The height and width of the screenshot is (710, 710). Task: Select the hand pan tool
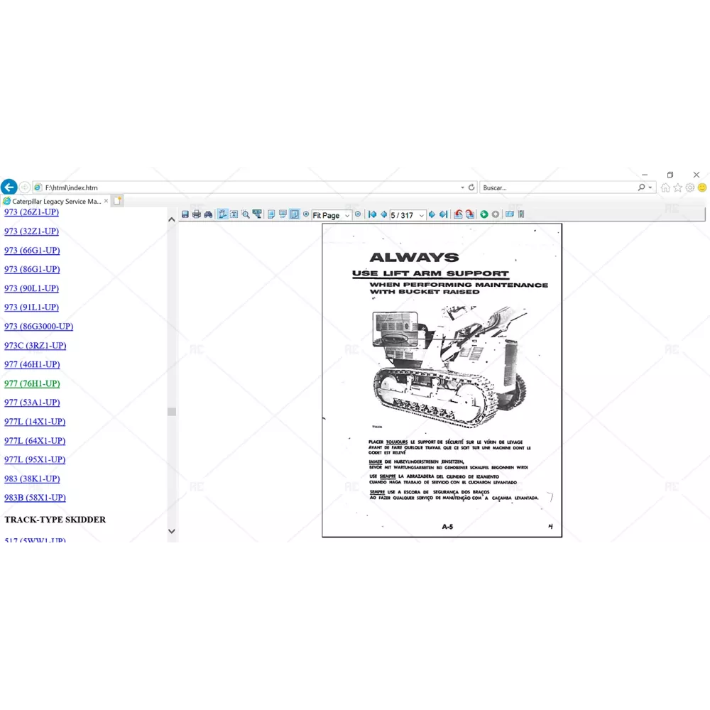(x=222, y=214)
